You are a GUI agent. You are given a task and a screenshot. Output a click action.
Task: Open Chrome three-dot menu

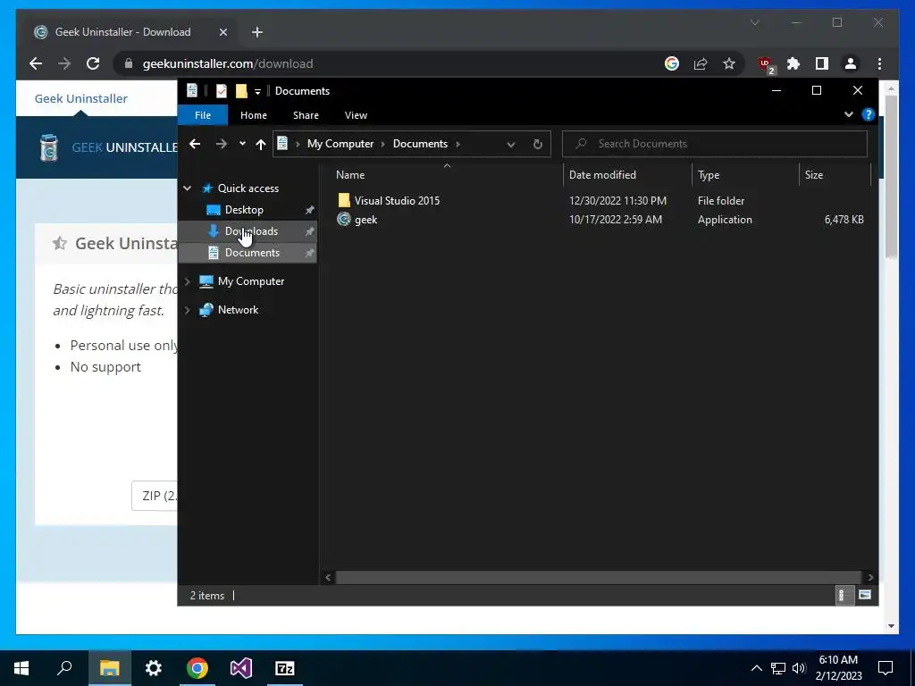879,63
